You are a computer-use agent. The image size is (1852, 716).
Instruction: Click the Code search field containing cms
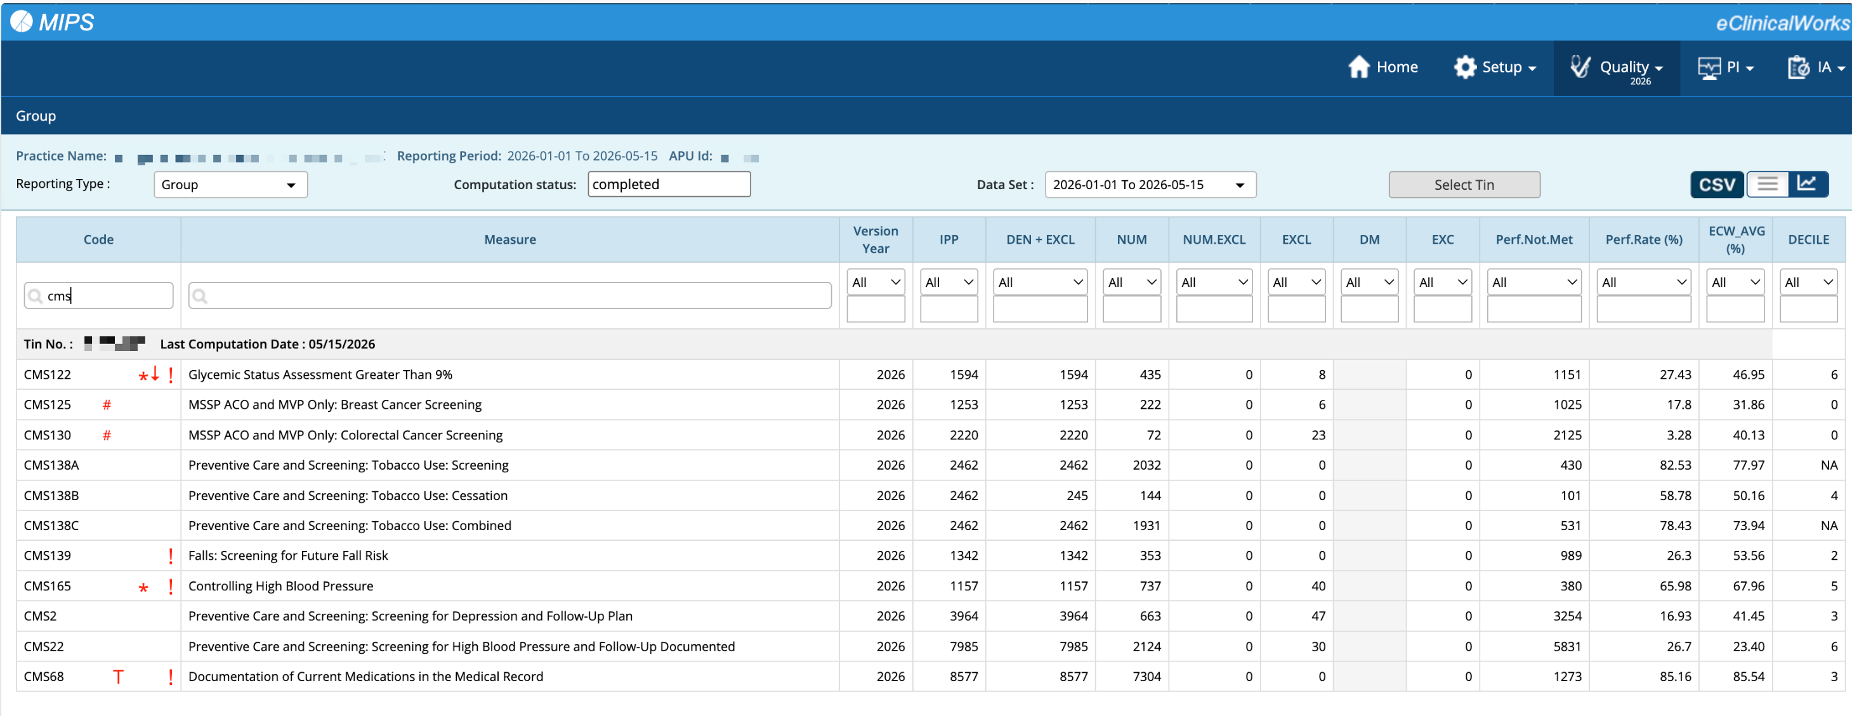(x=98, y=296)
